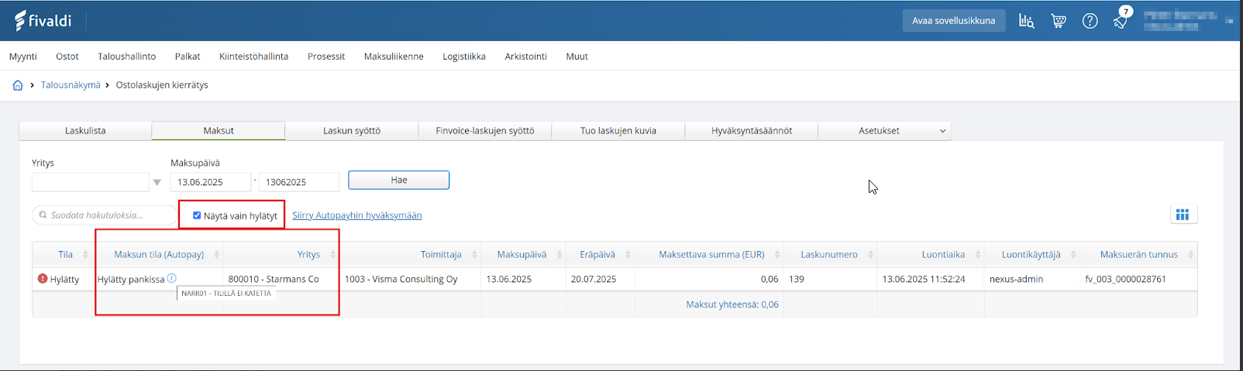Click invoice number 139 cell

point(797,279)
